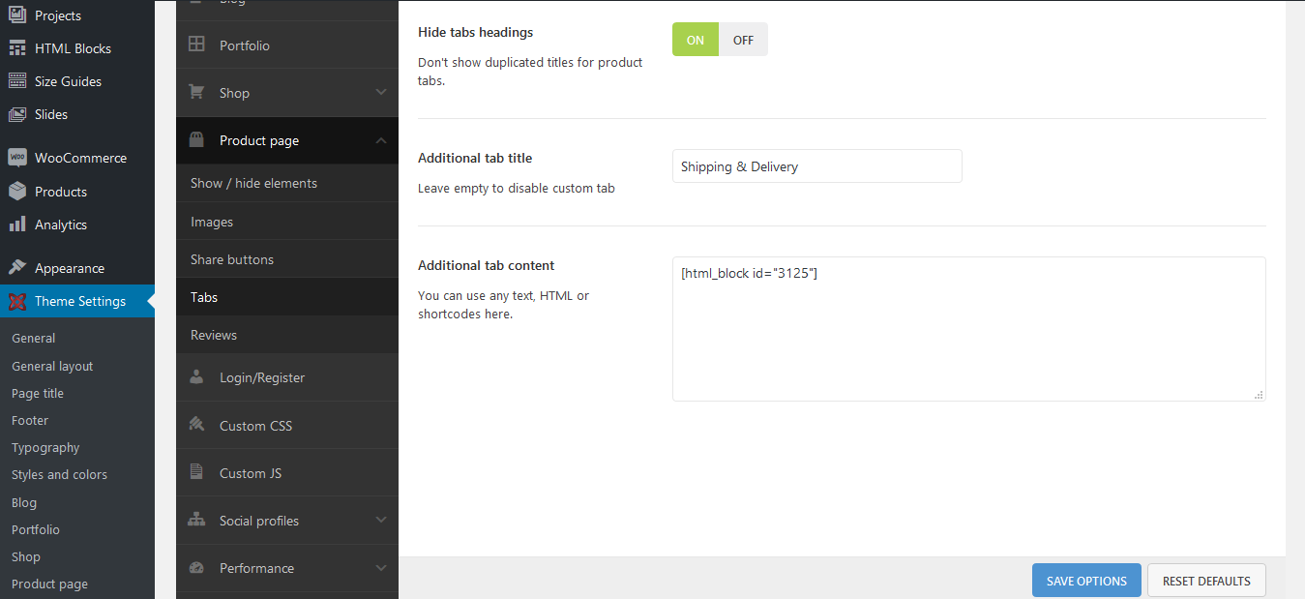Switch Hide tabs headings to OFF
The height and width of the screenshot is (599, 1305).
(743, 40)
